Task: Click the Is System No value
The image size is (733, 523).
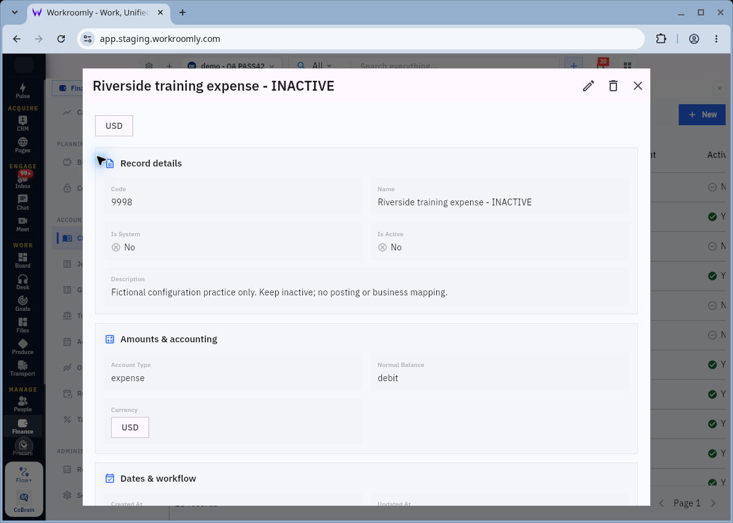Action: coord(123,247)
